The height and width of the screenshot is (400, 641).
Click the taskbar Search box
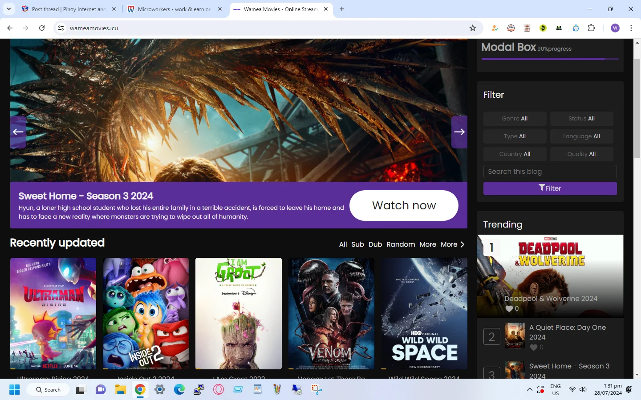(48, 390)
